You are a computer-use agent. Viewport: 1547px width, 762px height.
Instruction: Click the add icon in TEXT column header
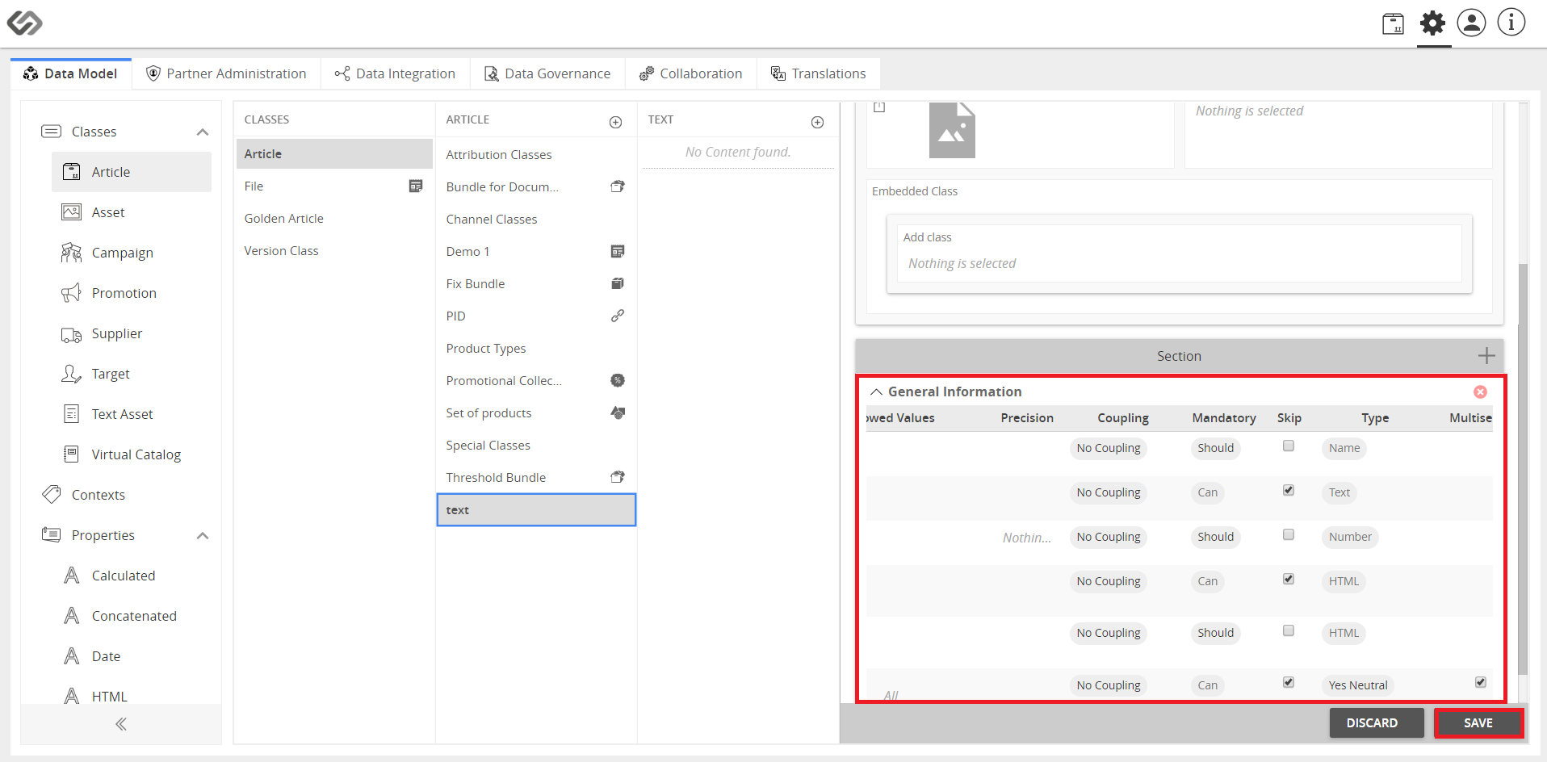(x=817, y=122)
